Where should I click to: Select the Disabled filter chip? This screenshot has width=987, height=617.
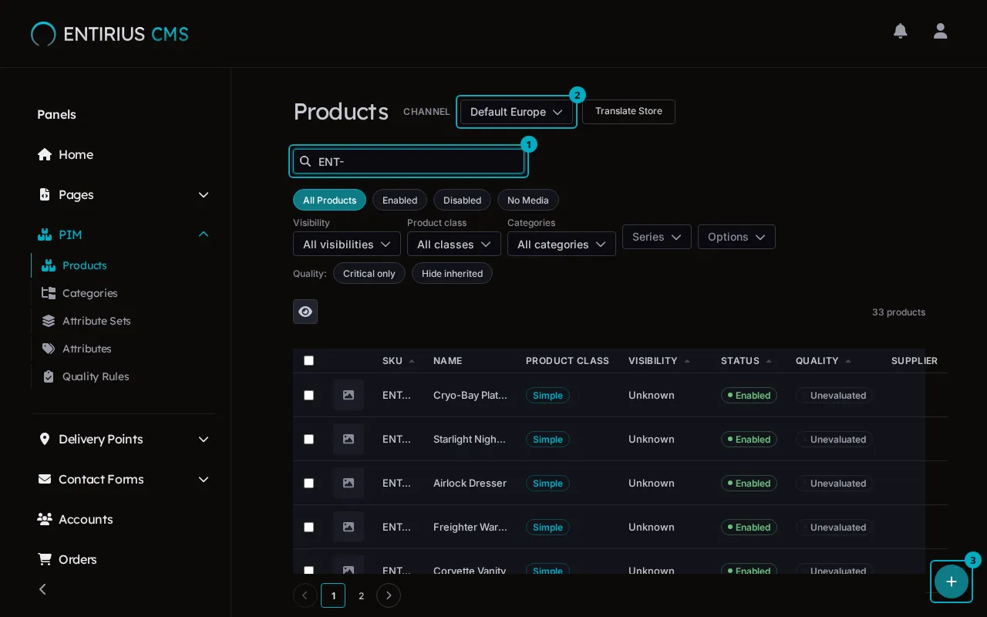tap(462, 200)
